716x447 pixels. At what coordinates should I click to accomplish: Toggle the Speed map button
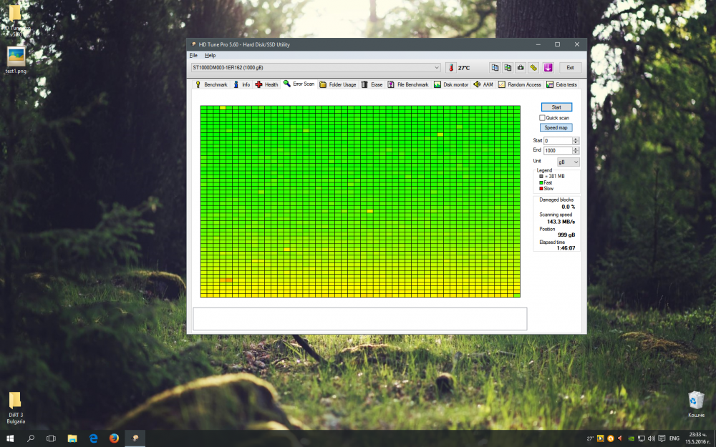pyautogui.click(x=556, y=128)
